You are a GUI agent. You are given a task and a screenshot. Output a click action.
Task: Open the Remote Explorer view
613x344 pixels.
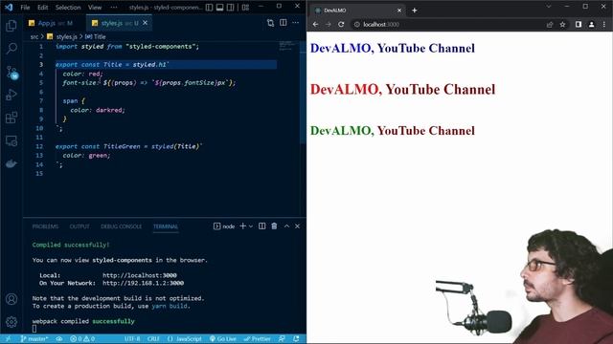(x=11, y=140)
